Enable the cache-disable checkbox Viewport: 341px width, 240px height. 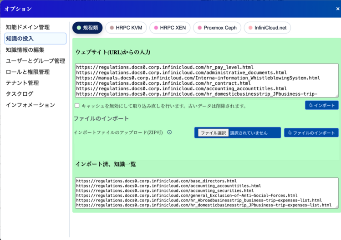(x=77, y=106)
